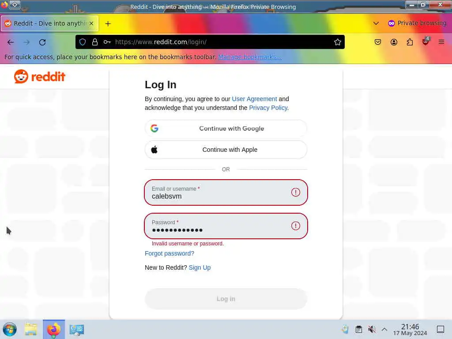Open the Pocket save icon
452x339 pixels.
point(378,42)
